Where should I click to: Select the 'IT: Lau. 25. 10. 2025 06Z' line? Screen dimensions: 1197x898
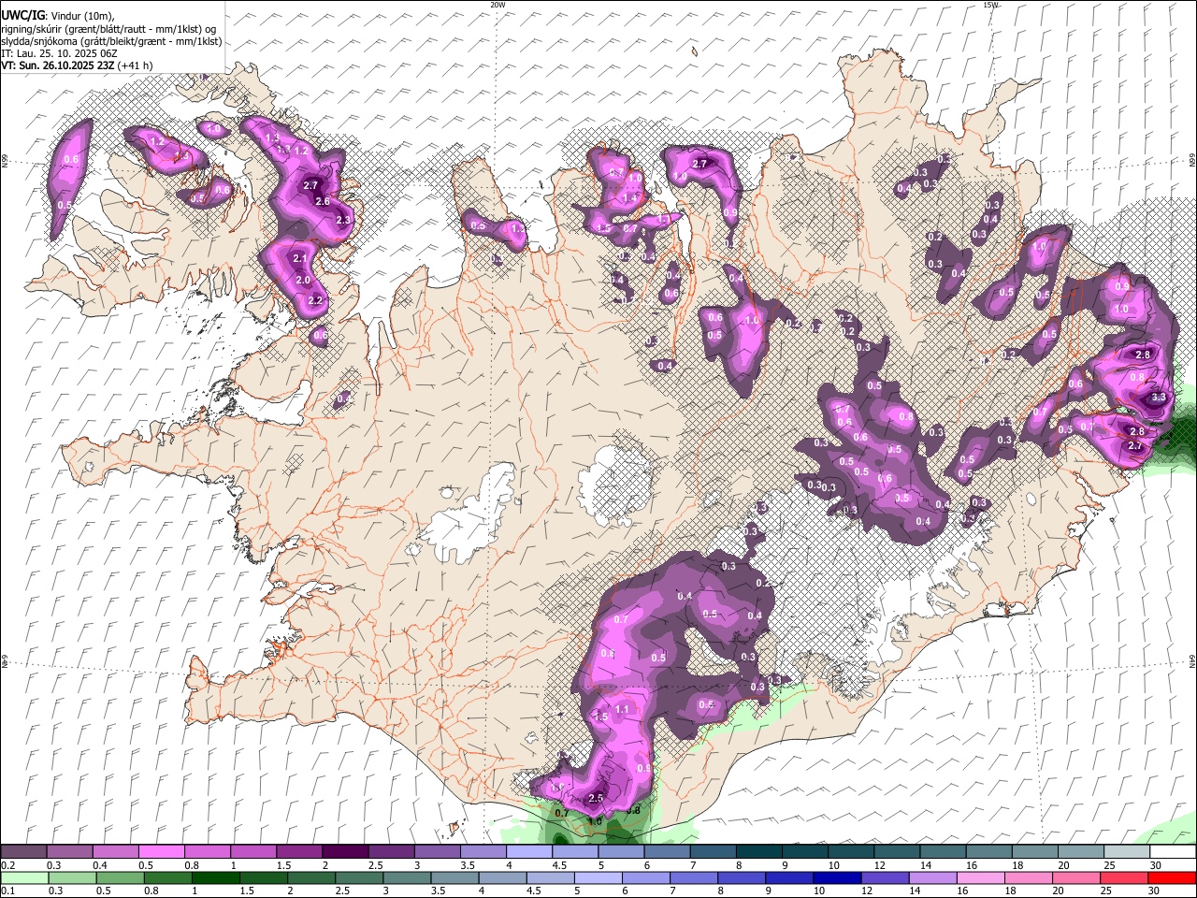(x=59, y=53)
